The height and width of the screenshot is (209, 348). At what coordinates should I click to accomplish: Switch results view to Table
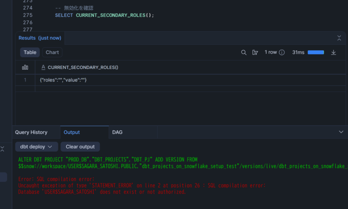tap(30, 52)
